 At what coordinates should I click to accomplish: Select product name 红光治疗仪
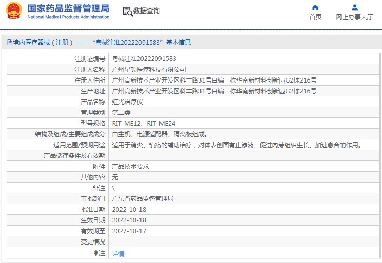pyautogui.click(x=127, y=102)
